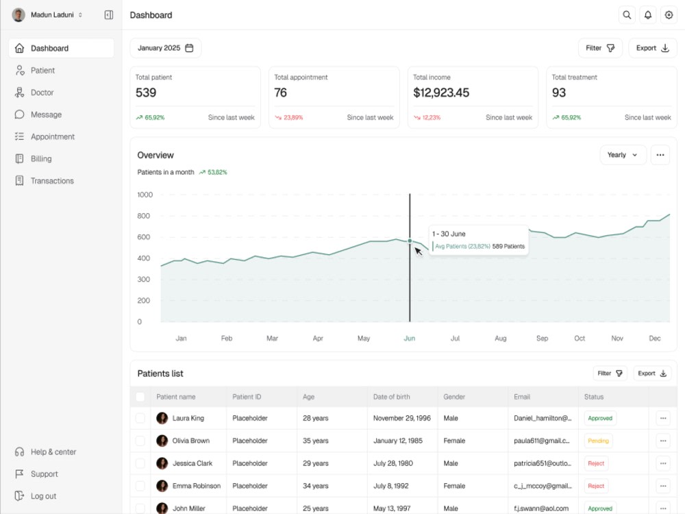Open the Yearly range dropdown
Viewport: 685px width, 514px height.
point(623,155)
